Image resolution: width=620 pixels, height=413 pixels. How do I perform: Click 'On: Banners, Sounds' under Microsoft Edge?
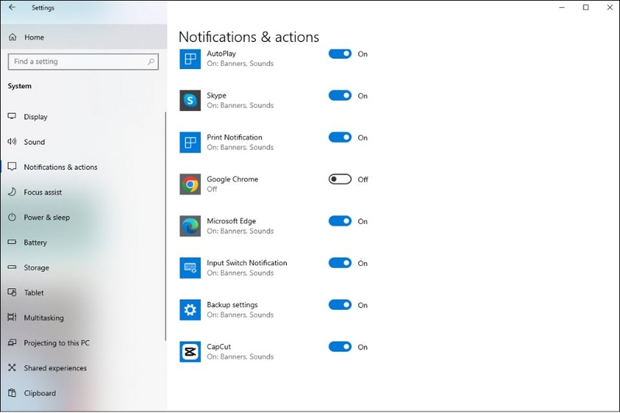click(240, 231)
